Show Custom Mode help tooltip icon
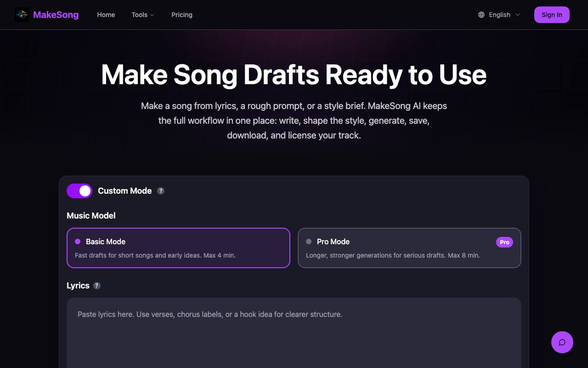The width and height of the screenshot is (588, 368). (x=161, y=191)
